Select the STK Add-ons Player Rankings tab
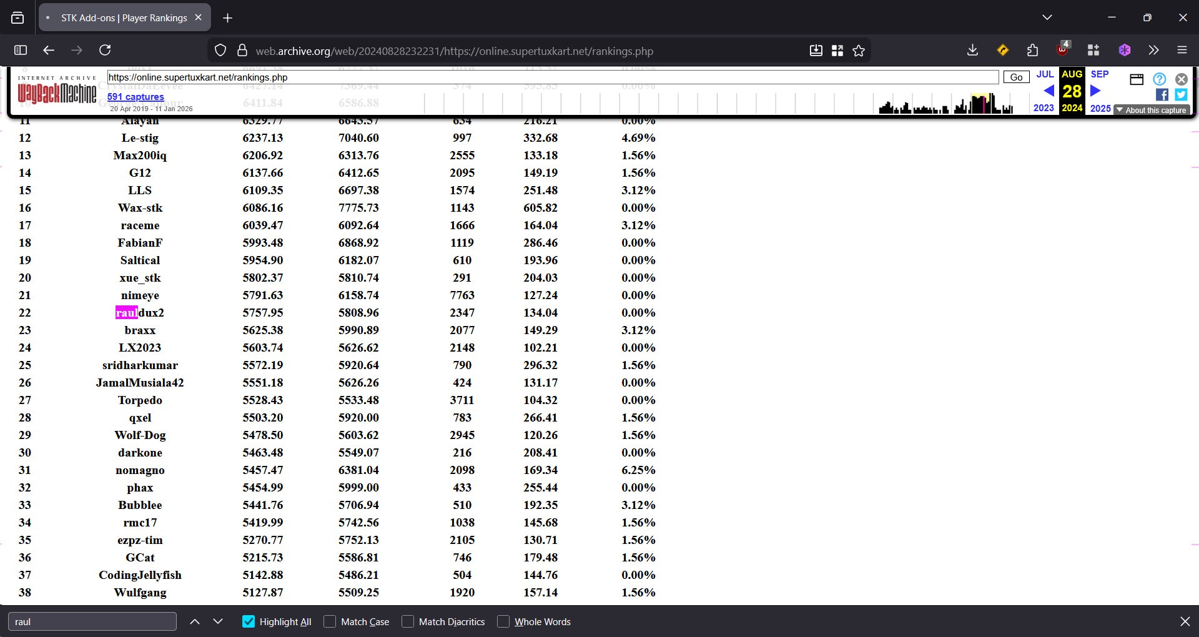This screenshot has width=1199, height=637. click(x=124, y=17)
